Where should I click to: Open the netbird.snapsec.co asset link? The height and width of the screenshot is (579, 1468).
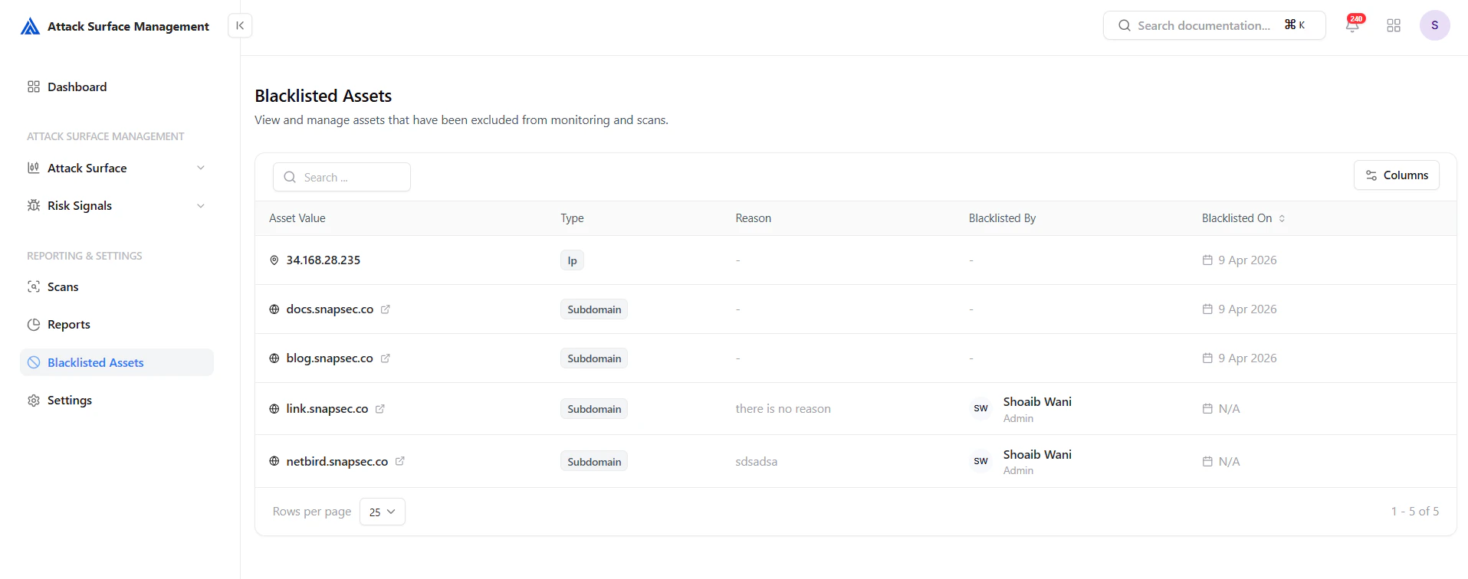(x=337, y=461)
